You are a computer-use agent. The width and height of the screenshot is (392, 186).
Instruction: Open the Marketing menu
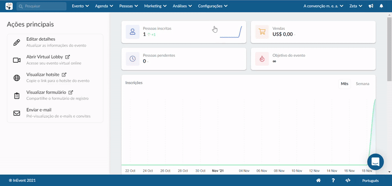point(155,6)
